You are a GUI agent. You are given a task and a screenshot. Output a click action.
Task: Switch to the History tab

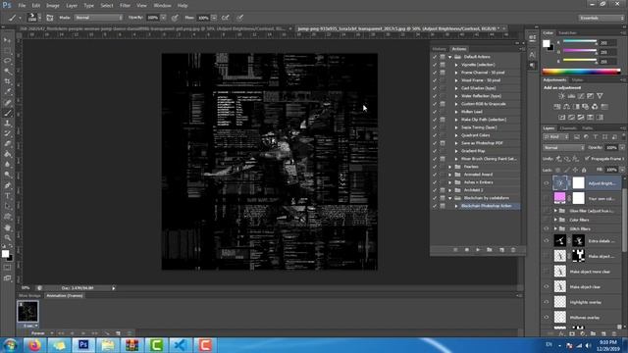pos(439,49)
